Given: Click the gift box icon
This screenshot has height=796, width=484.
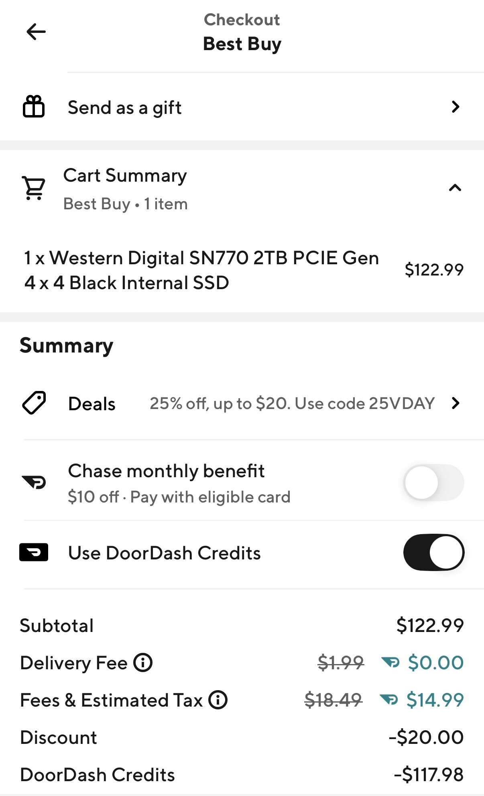Looking at the screenshot, I should click(34, 107).
